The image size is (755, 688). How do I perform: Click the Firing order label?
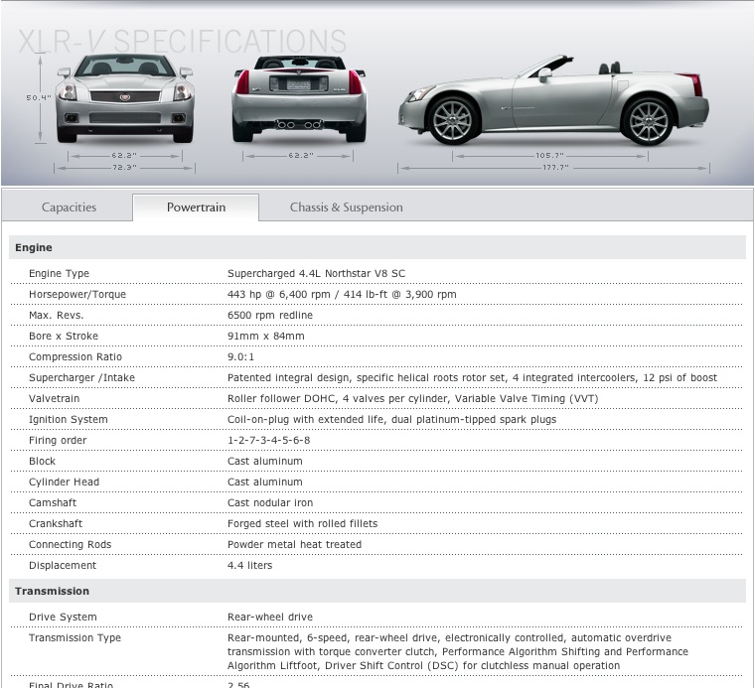(58, 440)
